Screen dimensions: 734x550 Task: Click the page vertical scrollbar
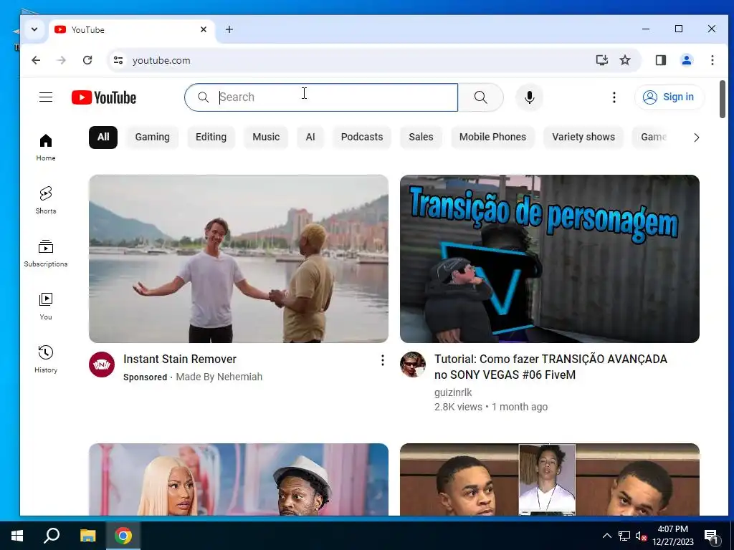click(723, 100)
